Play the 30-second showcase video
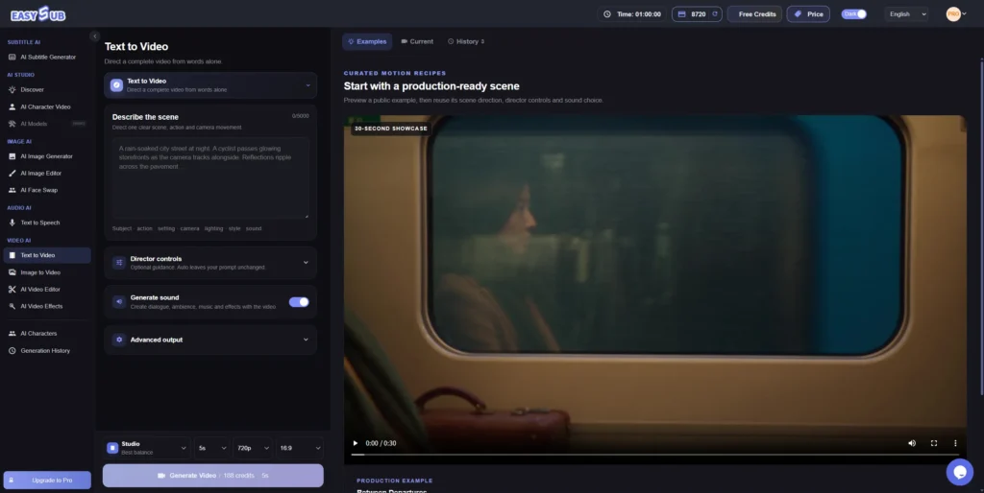Viewport: 984px width, 493px height. (356, 443)
